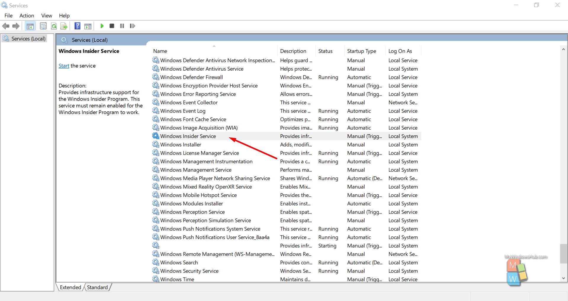Click the scrollbar up arrow
Image resolution: width=568 pixels, height=301 pixels.
(563, 49)
